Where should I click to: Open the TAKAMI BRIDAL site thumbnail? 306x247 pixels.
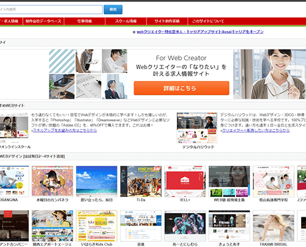coord(273,225)
